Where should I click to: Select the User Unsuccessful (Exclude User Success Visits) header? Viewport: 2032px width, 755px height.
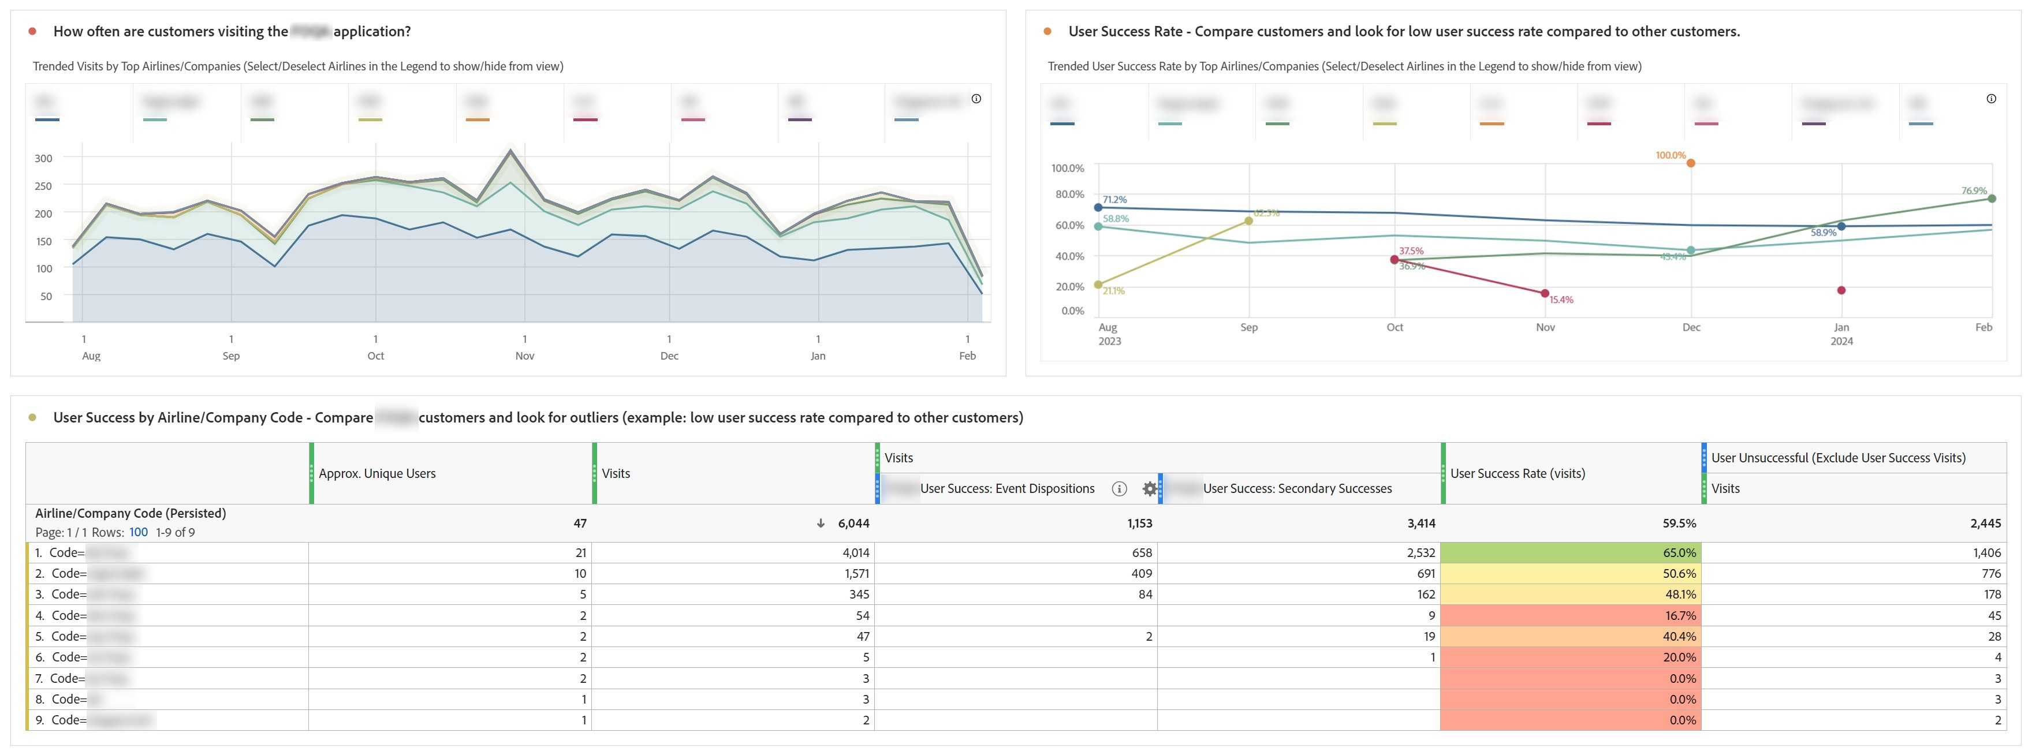(1837, 458)
